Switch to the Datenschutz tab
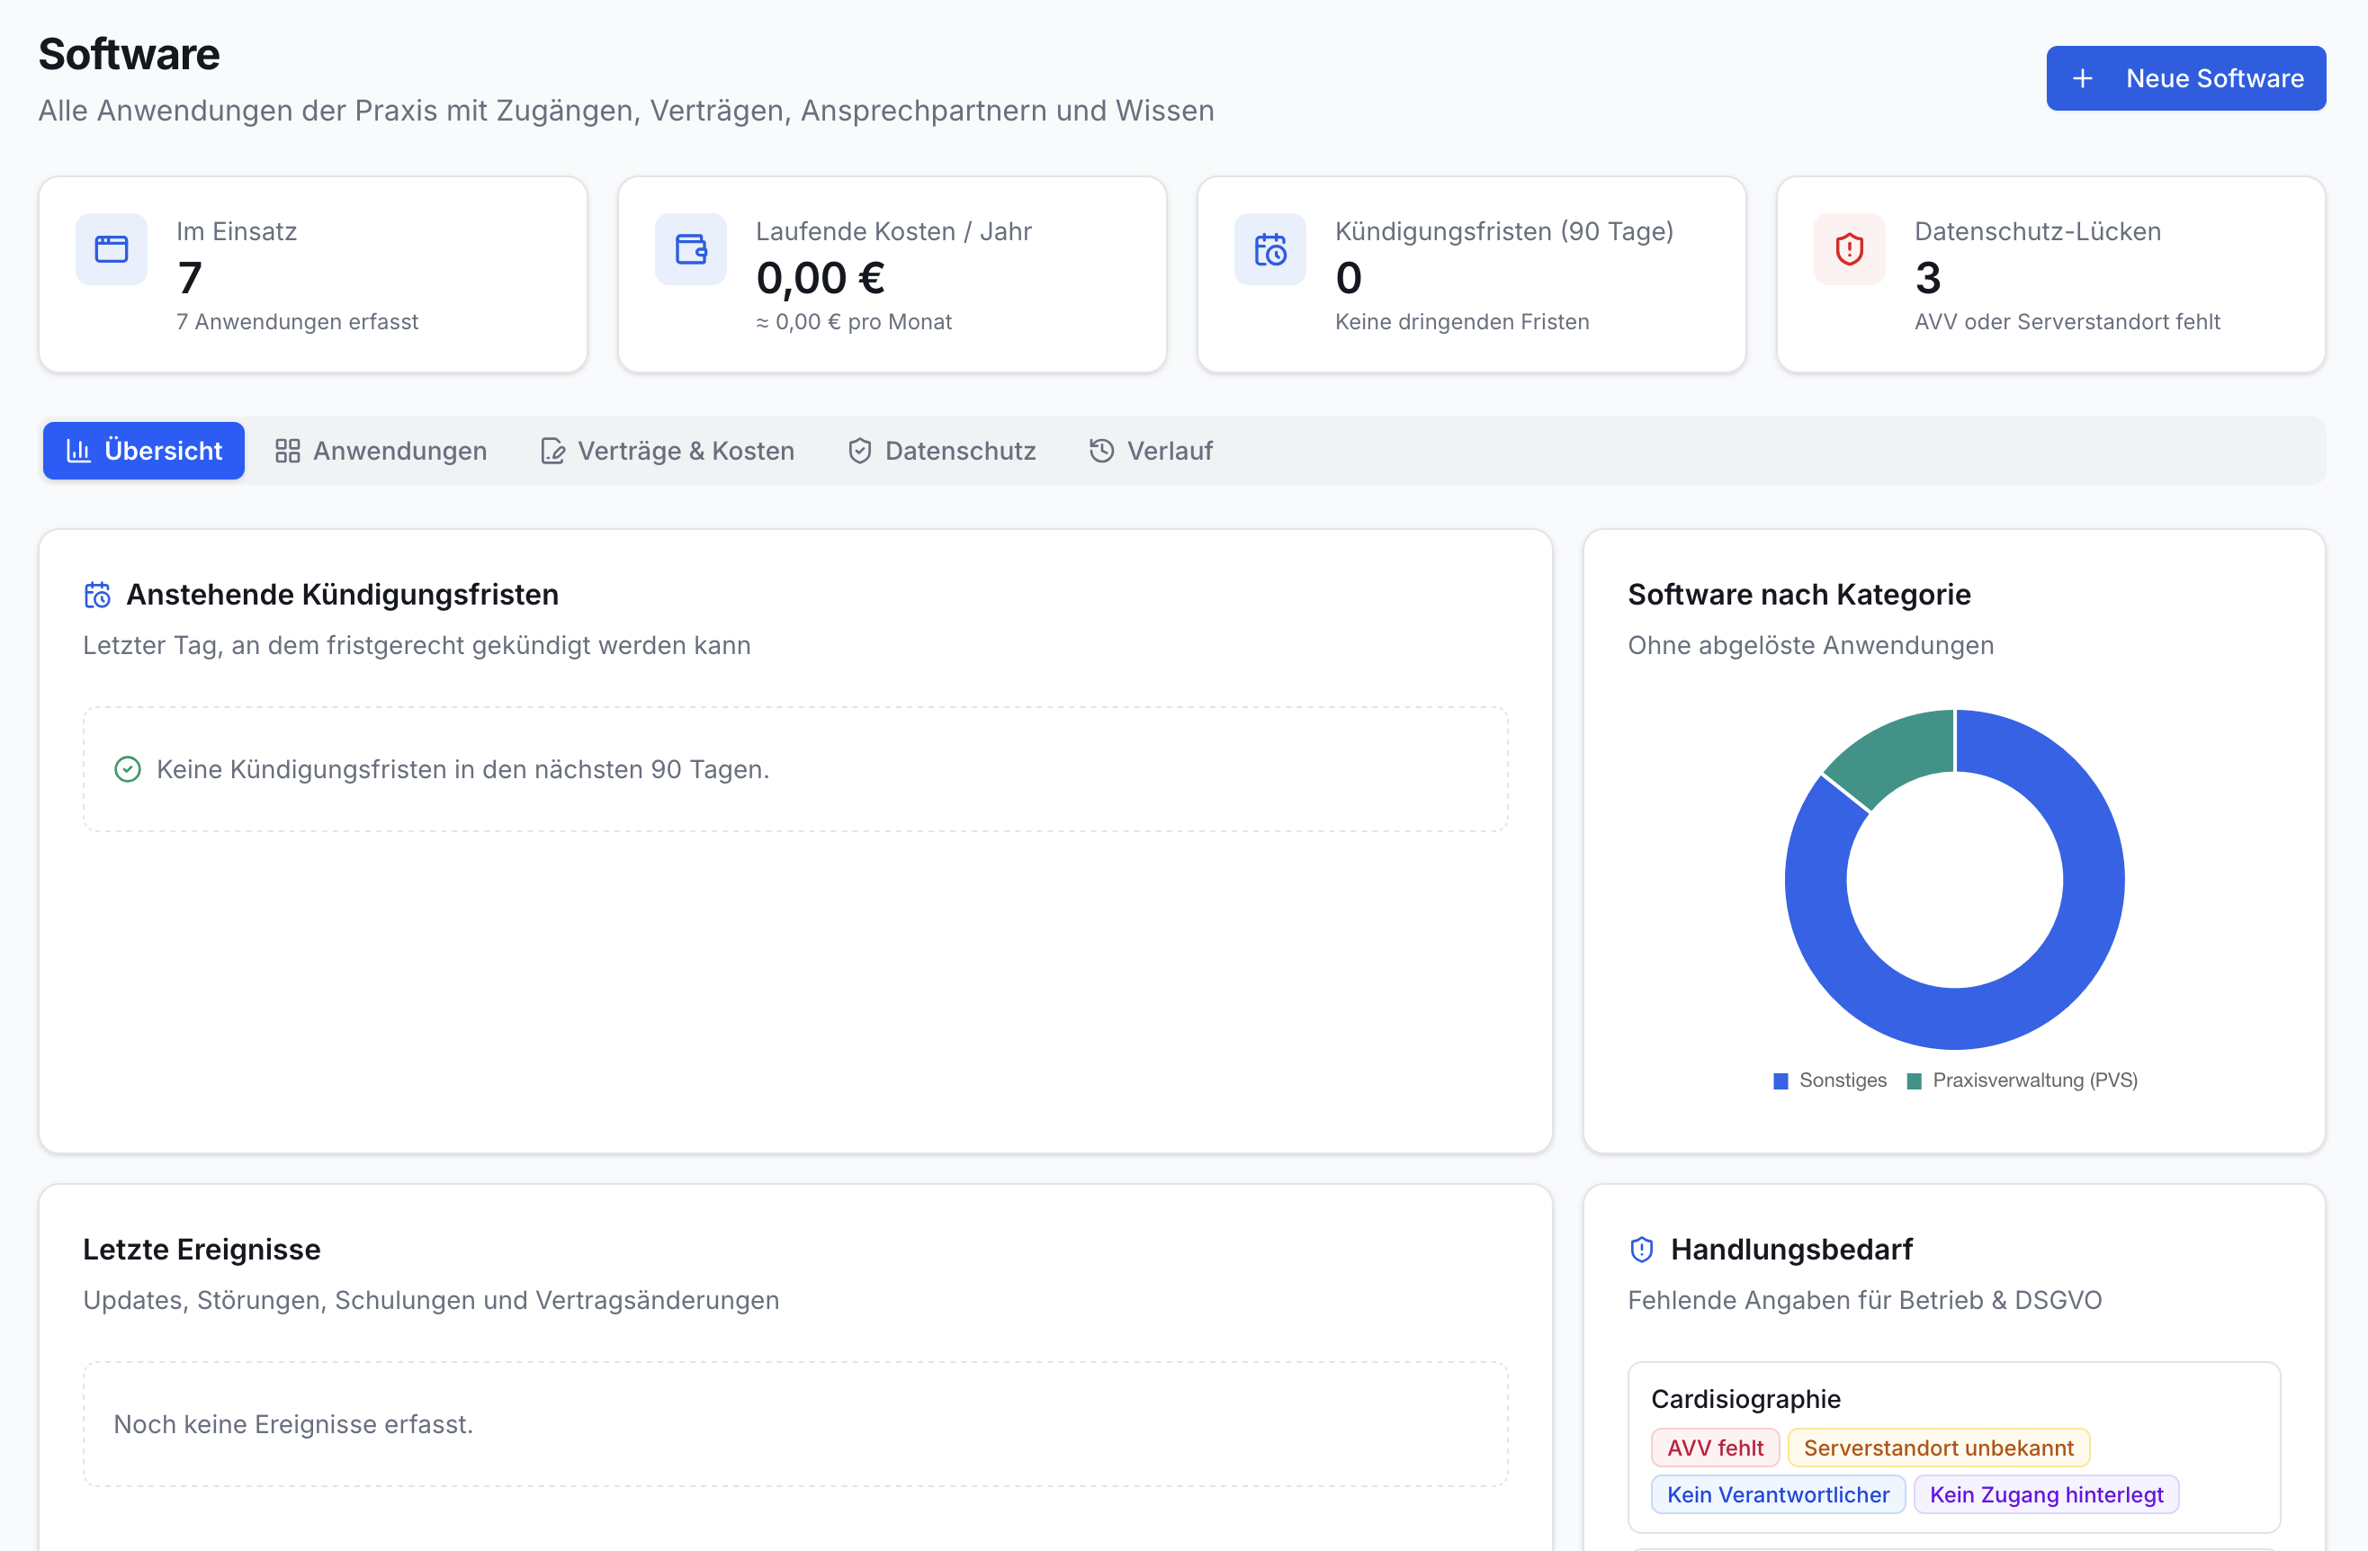Viewport: 2368px width, 1551px height. pyautogui.click(x=941, y=451)
